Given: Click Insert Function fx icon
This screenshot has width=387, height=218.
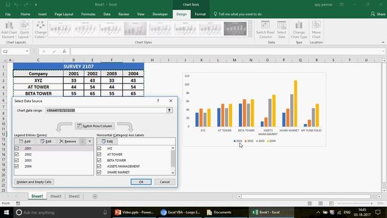Looking at the screenshot, I should click(x=64, y=51).
